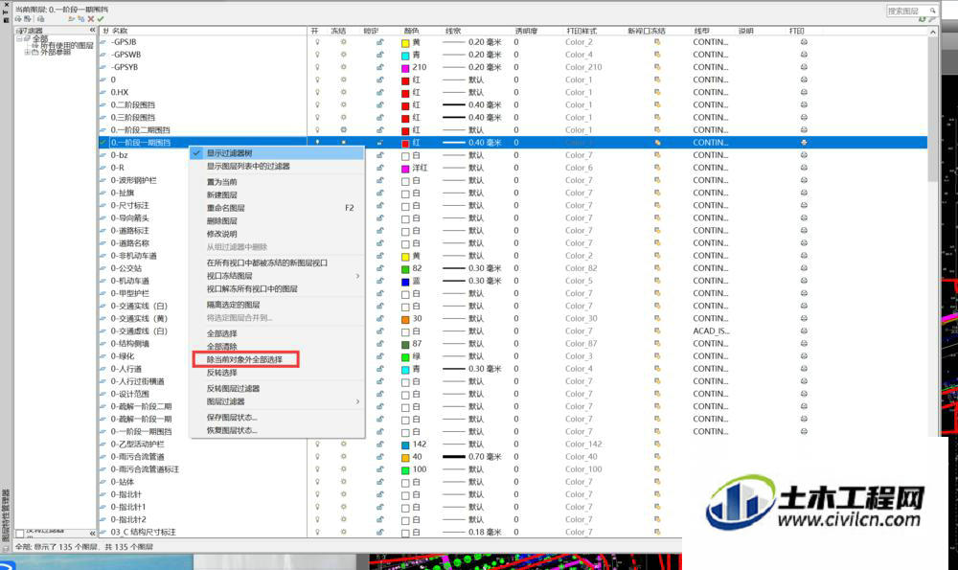Click lock icon for layer 0-机动车道
This screenshot has height=570, width=958.
point(380,281)
